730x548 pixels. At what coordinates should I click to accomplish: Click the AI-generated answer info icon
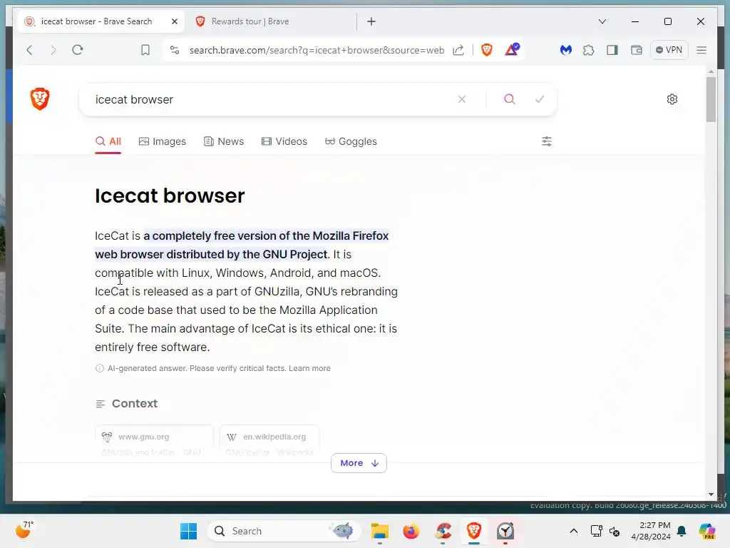click(x=100, y=368)
